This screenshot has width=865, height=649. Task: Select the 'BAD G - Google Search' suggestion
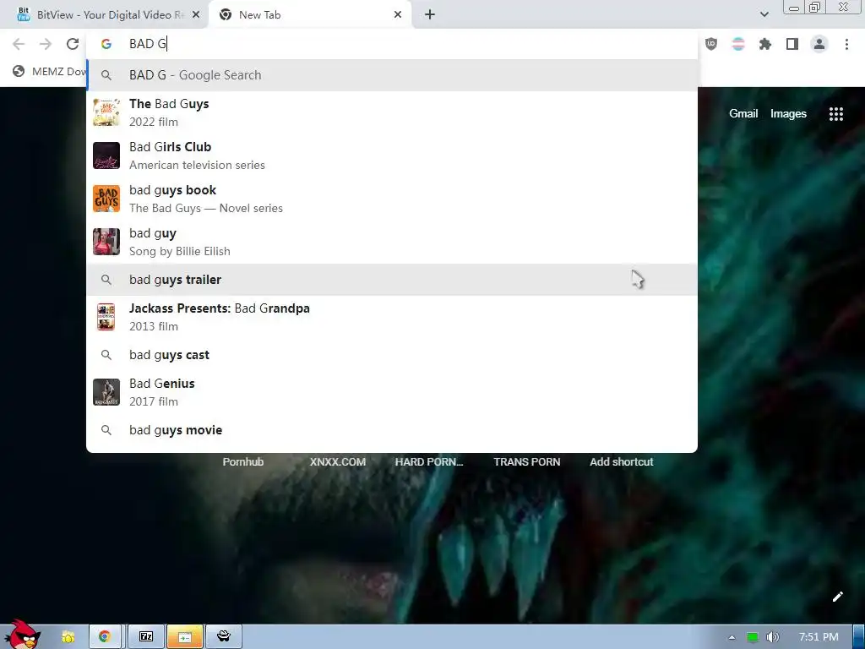tap(392, 75)
